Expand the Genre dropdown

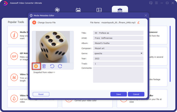141,53
